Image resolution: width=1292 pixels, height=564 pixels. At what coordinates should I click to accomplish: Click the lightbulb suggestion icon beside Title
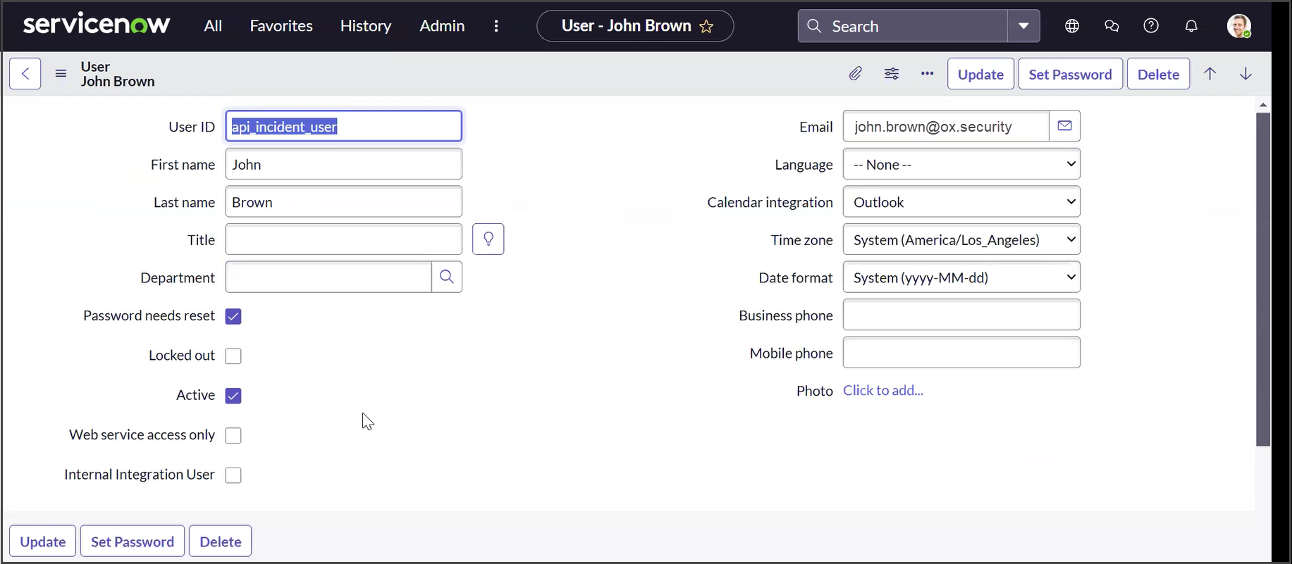click(488, 239)
